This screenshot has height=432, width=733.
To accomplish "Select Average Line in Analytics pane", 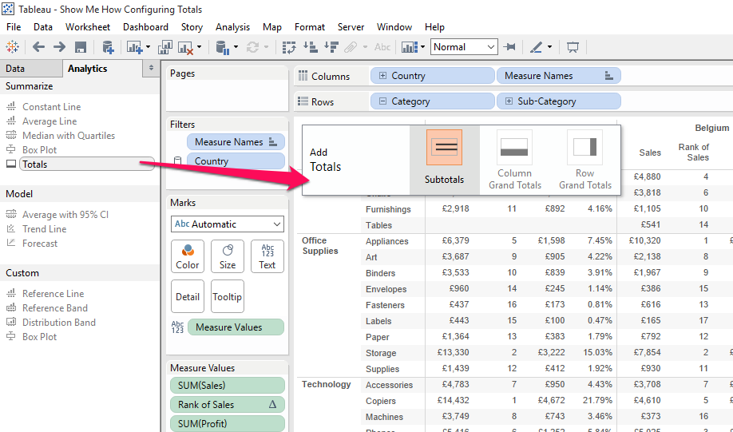I will click(50, 121).
